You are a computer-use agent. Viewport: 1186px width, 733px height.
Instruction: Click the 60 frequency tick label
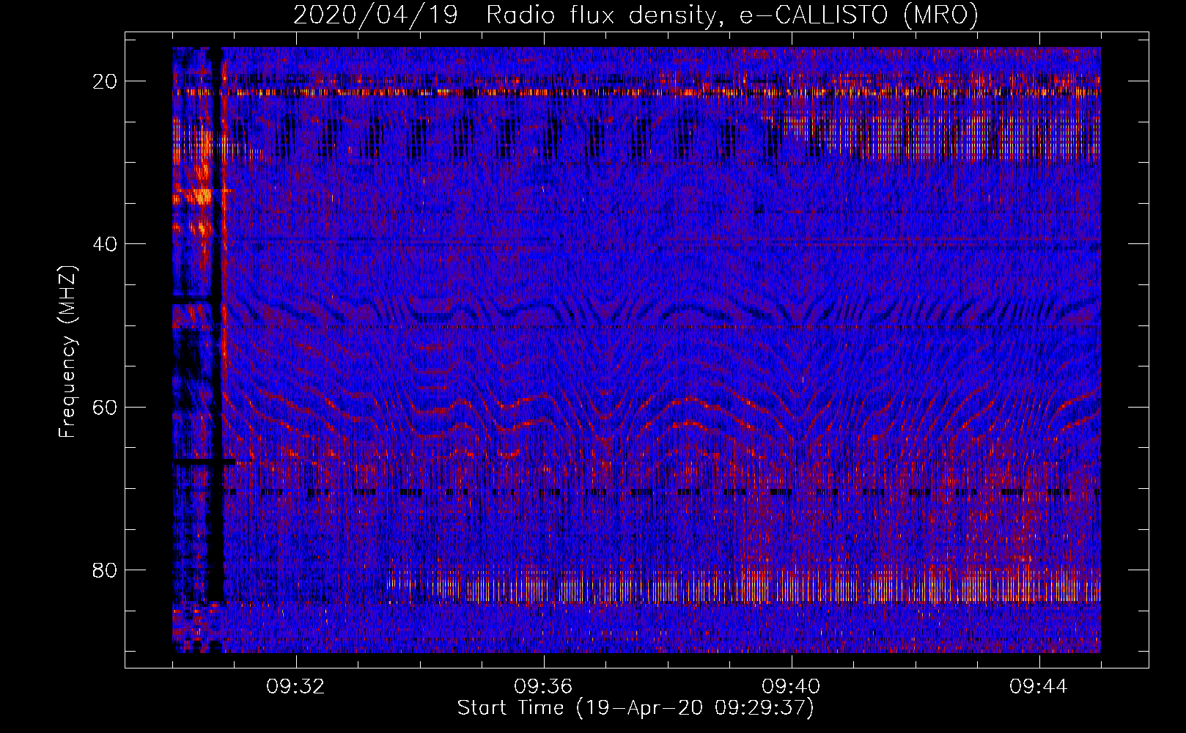tap(105, 407)
